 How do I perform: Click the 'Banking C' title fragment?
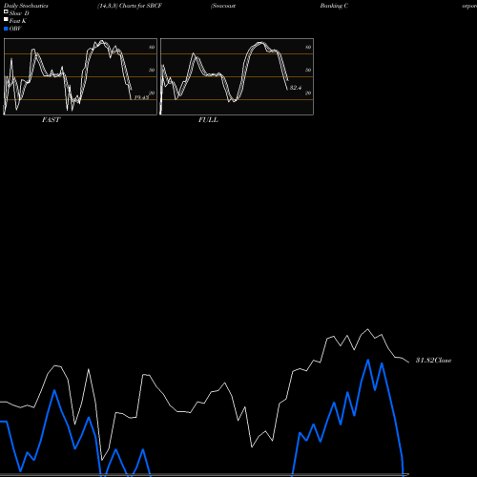pos(334,6)
